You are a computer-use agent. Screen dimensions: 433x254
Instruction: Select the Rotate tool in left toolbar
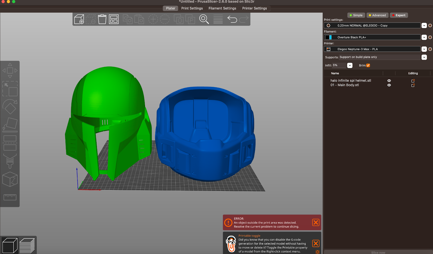(10, 107)
